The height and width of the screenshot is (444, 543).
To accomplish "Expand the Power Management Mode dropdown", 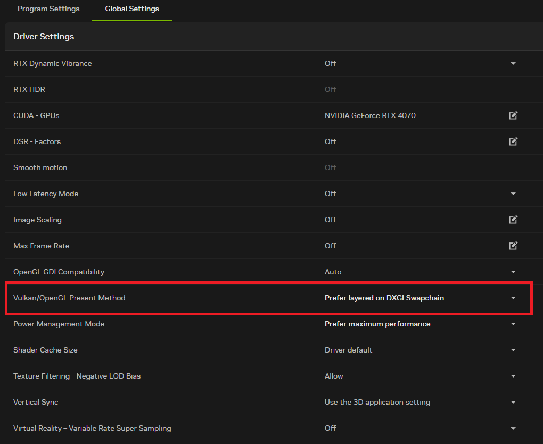I will [x=513, y=324].
